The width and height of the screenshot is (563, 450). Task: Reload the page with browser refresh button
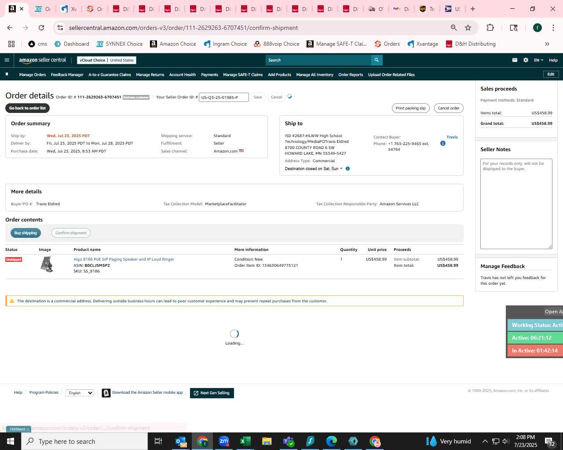point(41,28)
